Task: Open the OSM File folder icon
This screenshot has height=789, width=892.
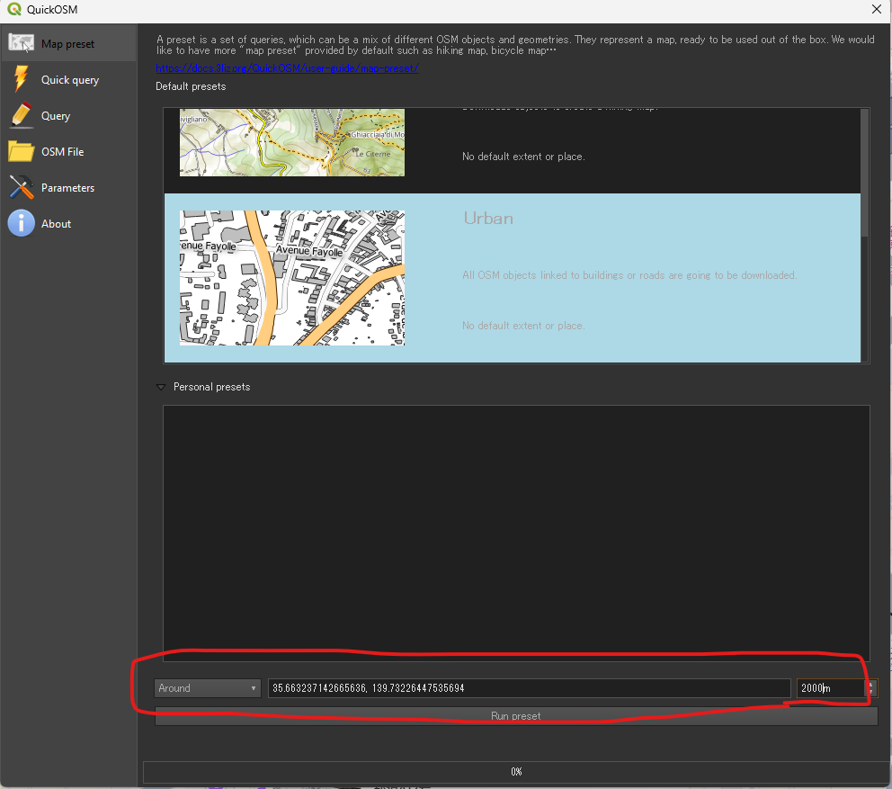Action: [22, 151]
